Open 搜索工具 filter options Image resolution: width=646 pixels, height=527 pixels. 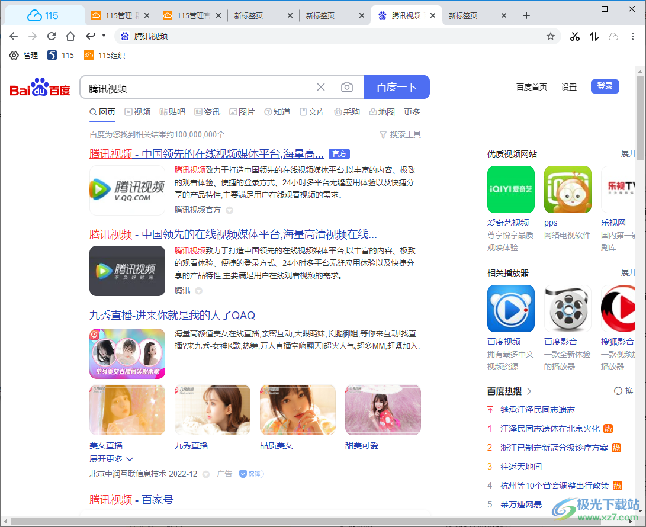[x=400, y=135]
